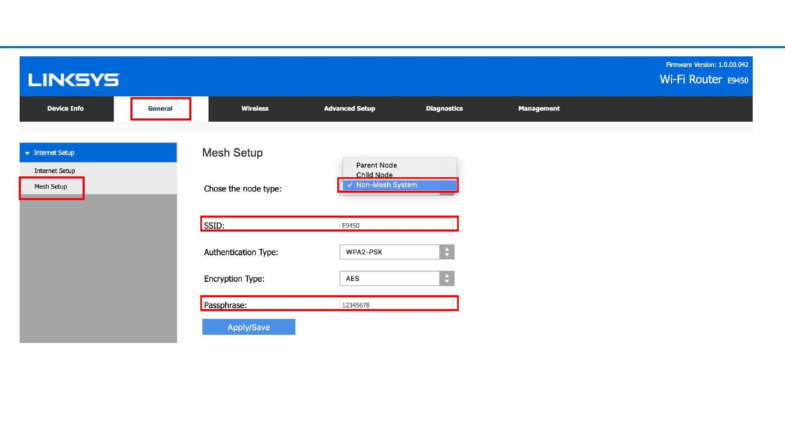The width and height of the screenshot is (785, 441).
Task: Switch to the General tab
Action: click(160, 109)
